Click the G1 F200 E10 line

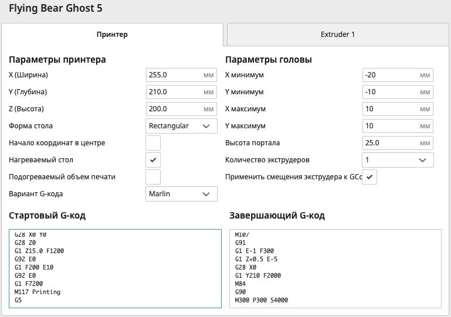(x=34, y=267)
